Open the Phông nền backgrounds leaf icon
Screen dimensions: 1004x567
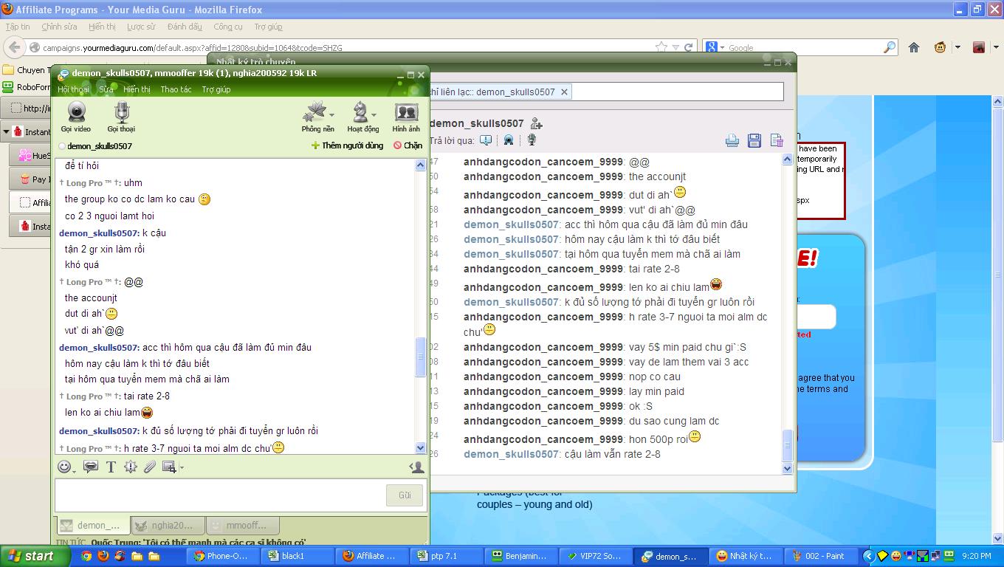click(315, 112)
